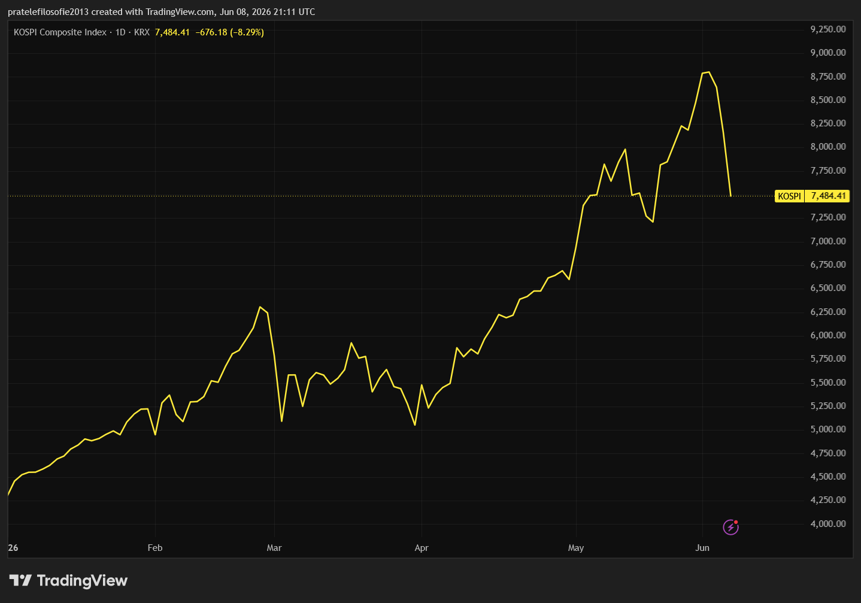Viewport: 861px width, 603px height.
Task: Click the yellow KOSPI tag on price axis
Action: 790,196
